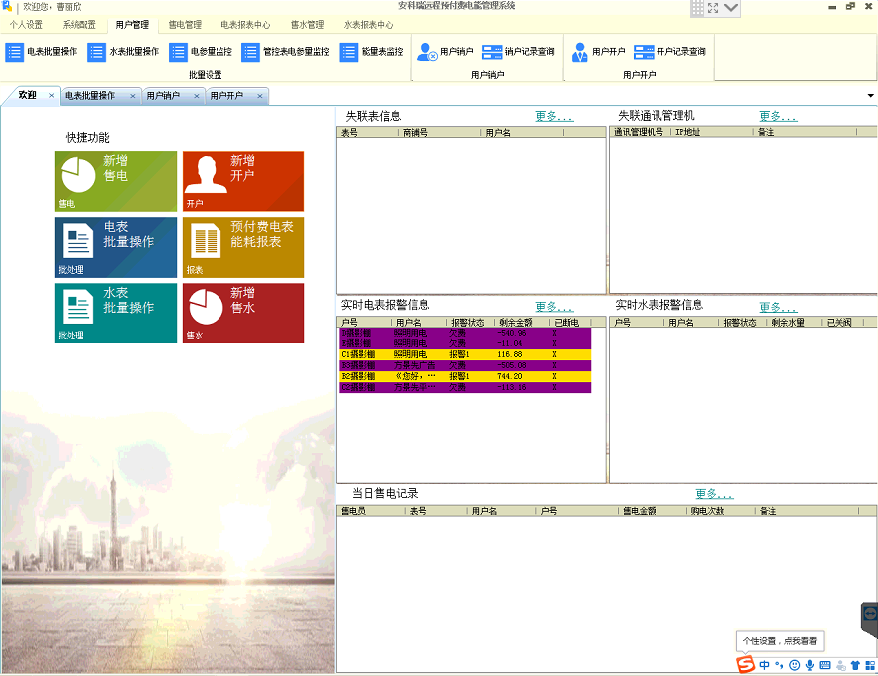Screen dimensions: 878x676
Task: Select the B3摄影棚 alarm row
Action: click(465, 366)
